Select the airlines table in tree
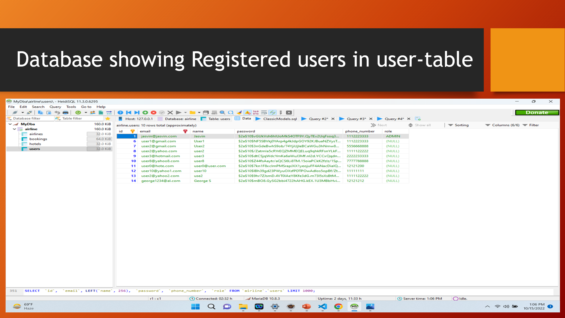This screenshot has width=565, height=318. 36,134
